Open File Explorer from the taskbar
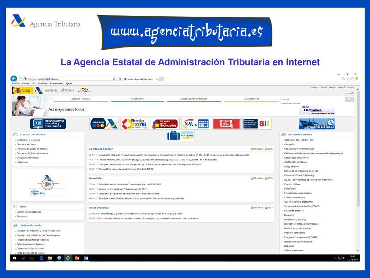This screenshot has width=370, height=278. point(50,258)
